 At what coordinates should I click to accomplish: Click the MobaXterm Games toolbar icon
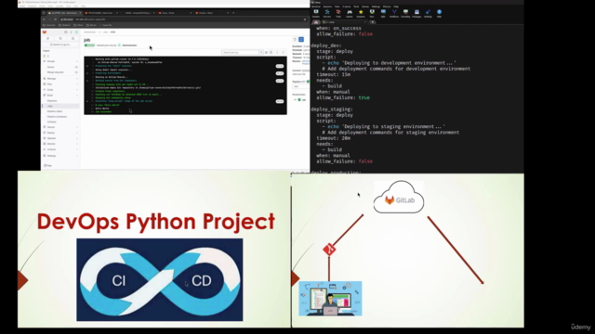(x=350, y=14)
